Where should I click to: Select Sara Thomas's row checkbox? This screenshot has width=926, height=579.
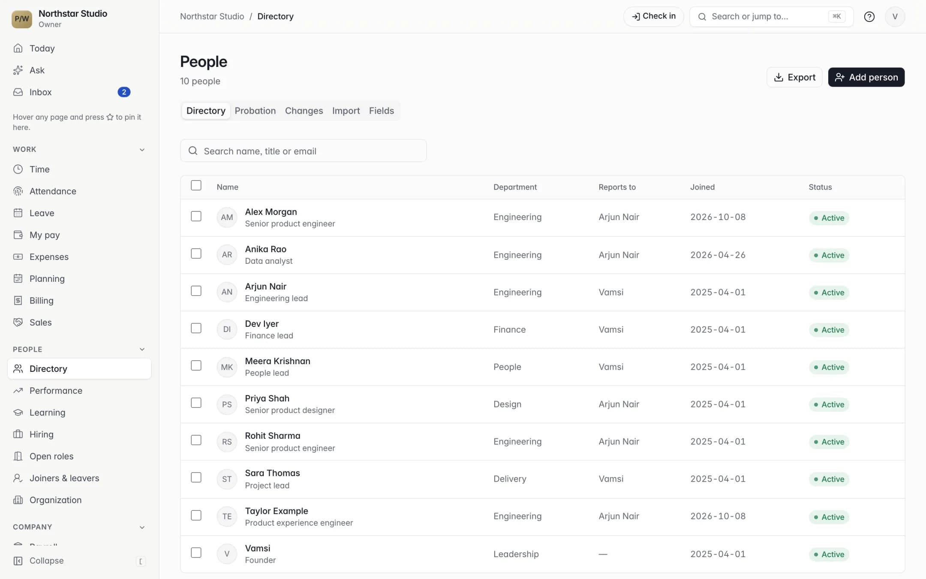[196, 477]
